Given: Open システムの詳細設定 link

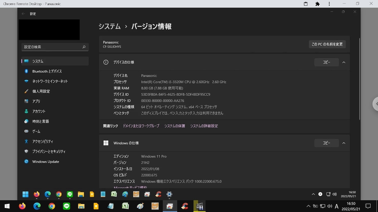Looking at the screenshot, I should tap(204, 126).
